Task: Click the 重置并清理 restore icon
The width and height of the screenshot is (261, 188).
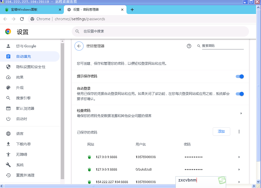Action: pos(8,175)
